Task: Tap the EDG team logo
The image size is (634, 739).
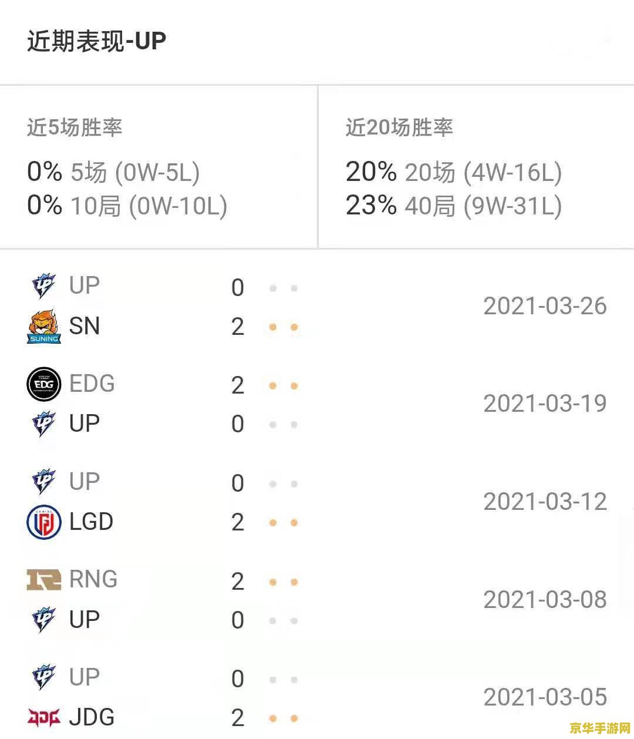Action: coord(44,384)
